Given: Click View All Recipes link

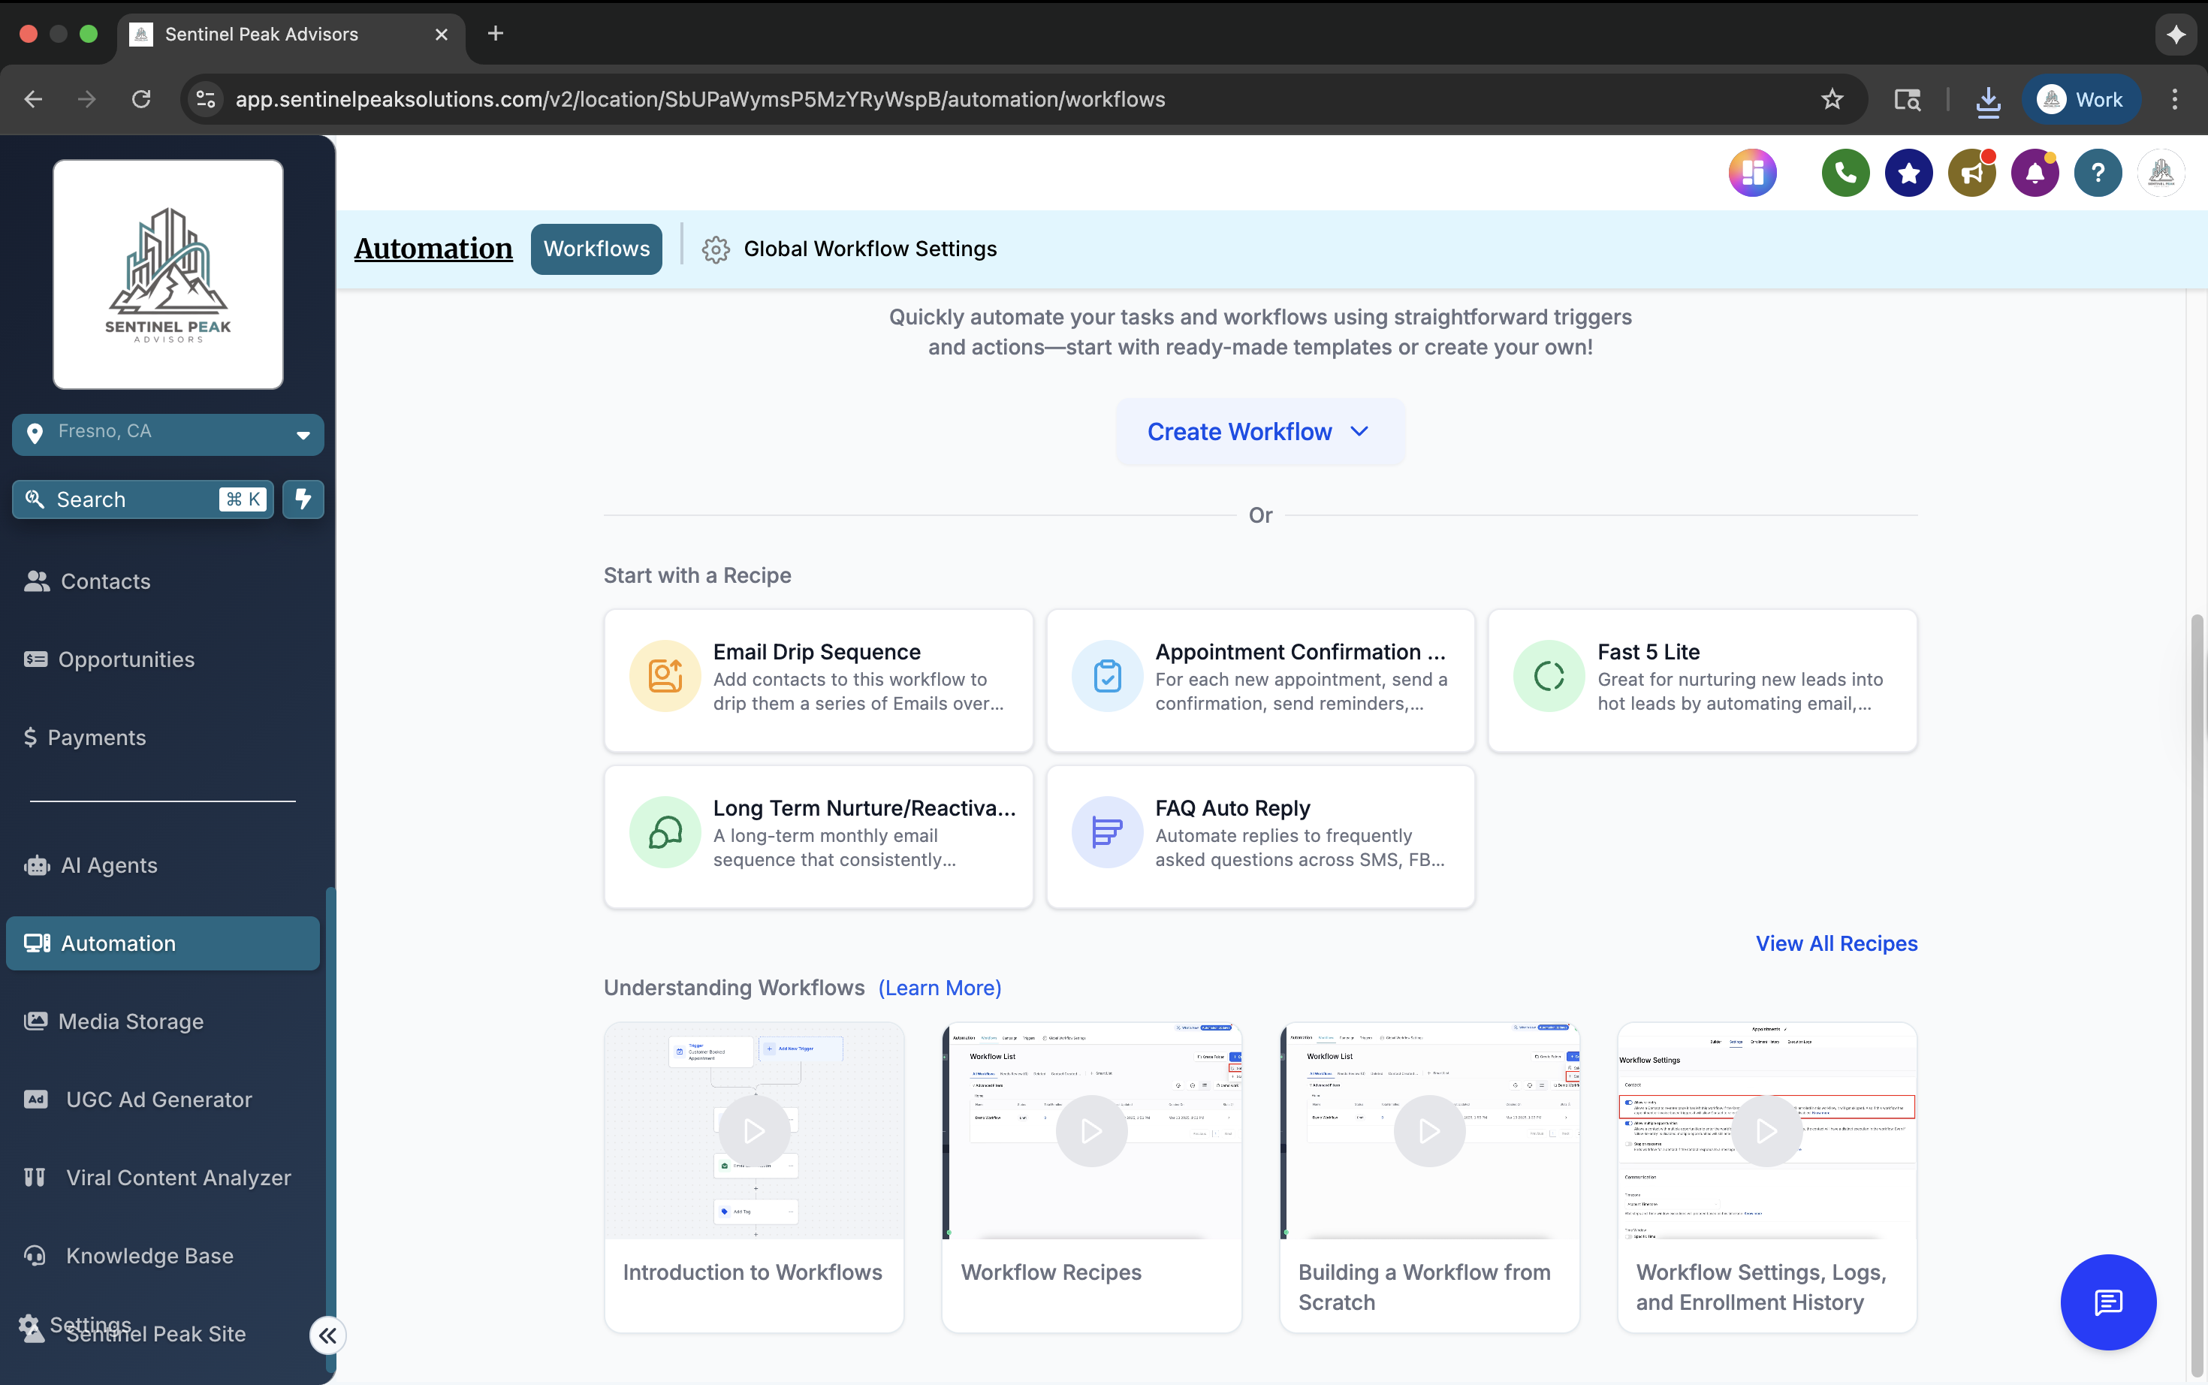Looking at the screenshot, I should pos(1835,943).
